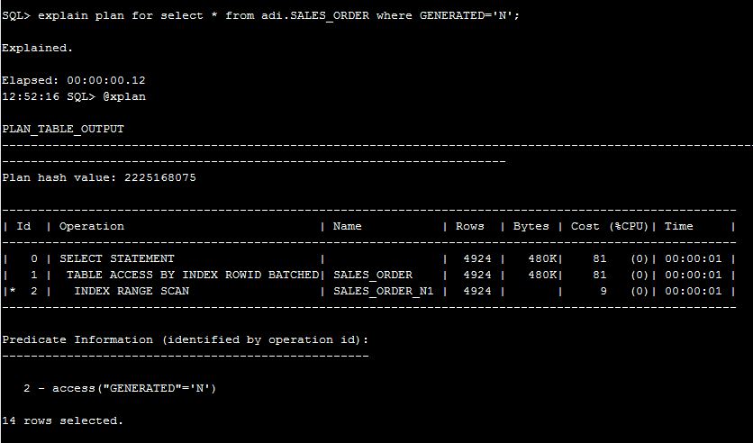This screenshot has width=753, height=443.
Task: Click the SALES_ORDER_N1 index name
Action: [x=384, y=291]
